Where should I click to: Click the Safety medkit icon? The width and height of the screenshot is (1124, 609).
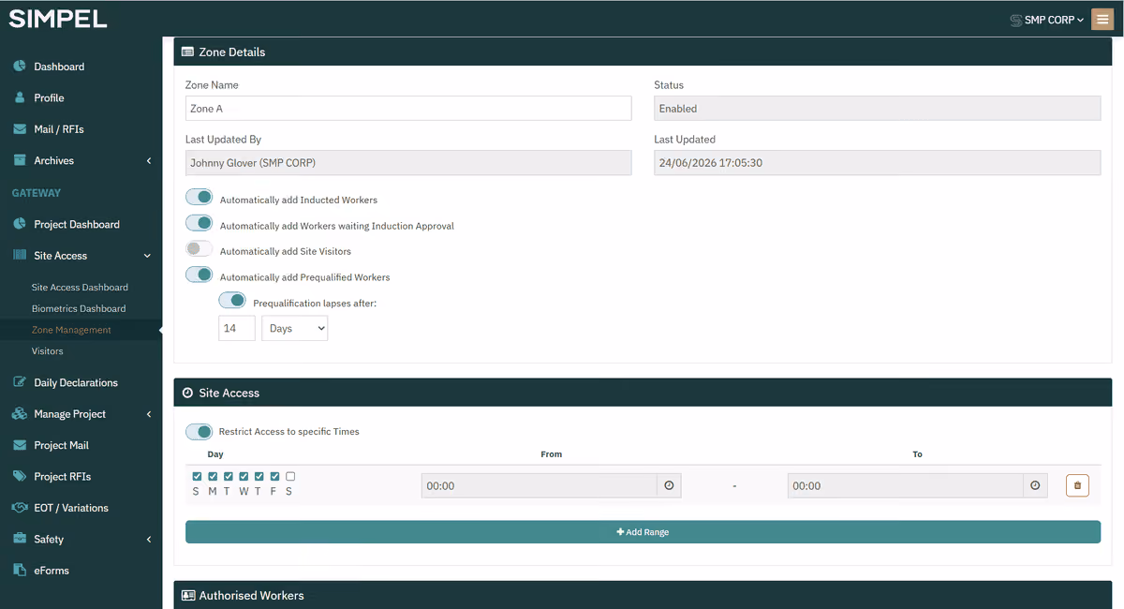pos(19,539)
